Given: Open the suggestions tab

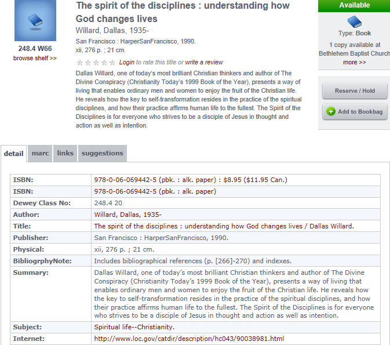Looking at the screenshot, I should point(103,153).
